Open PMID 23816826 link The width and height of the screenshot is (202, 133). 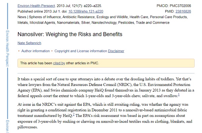pyautogui.click(x=183, y=11)
